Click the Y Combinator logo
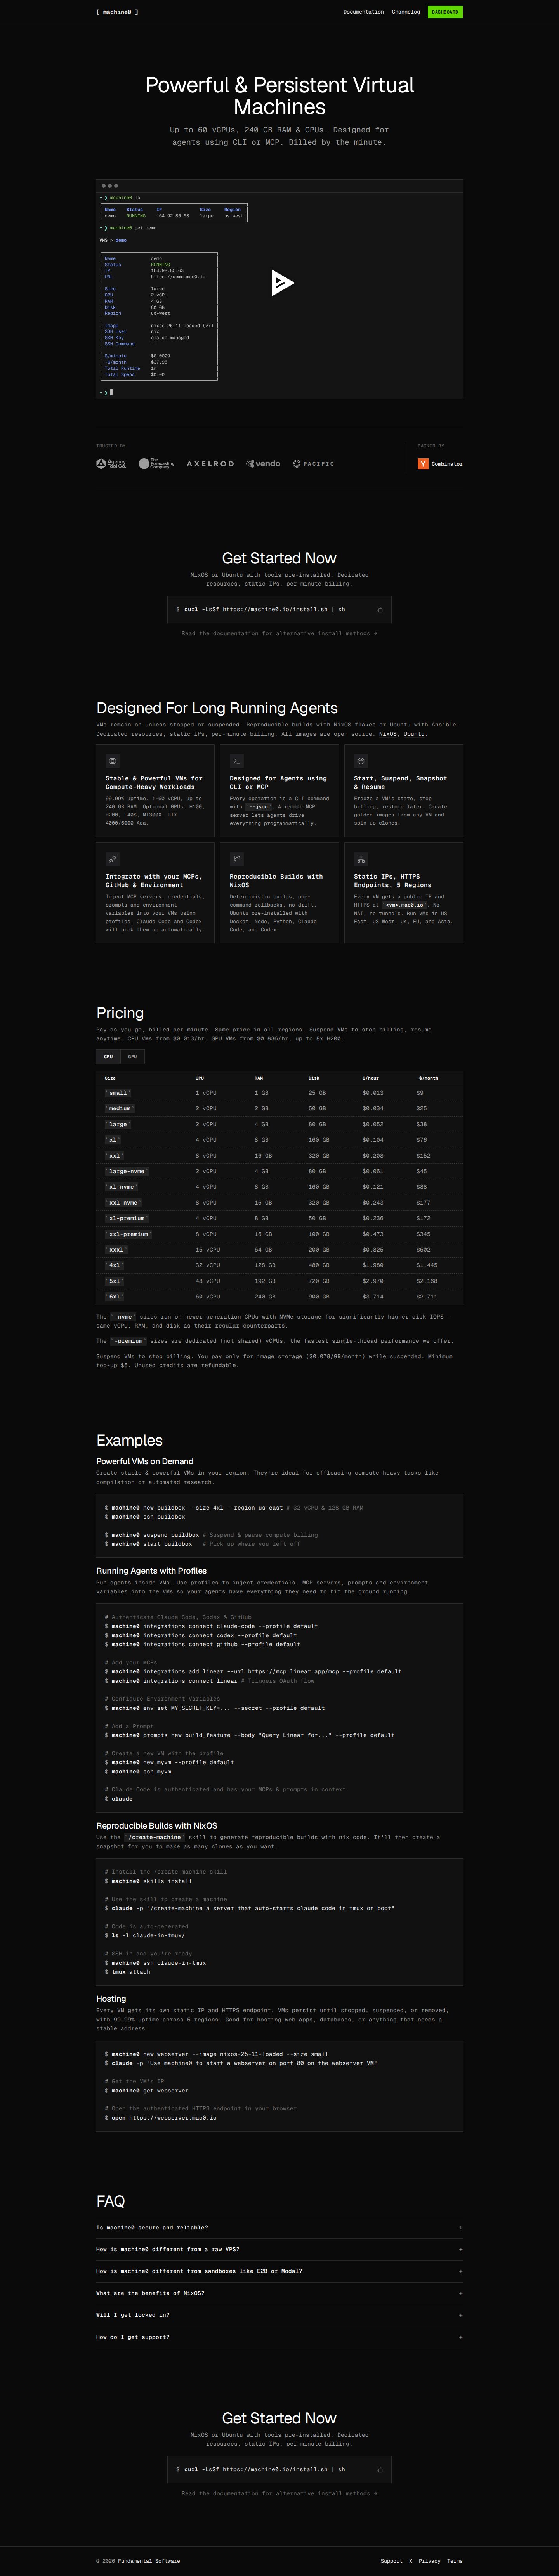This screenshot has height=2576, width=559. click(440, 464)
